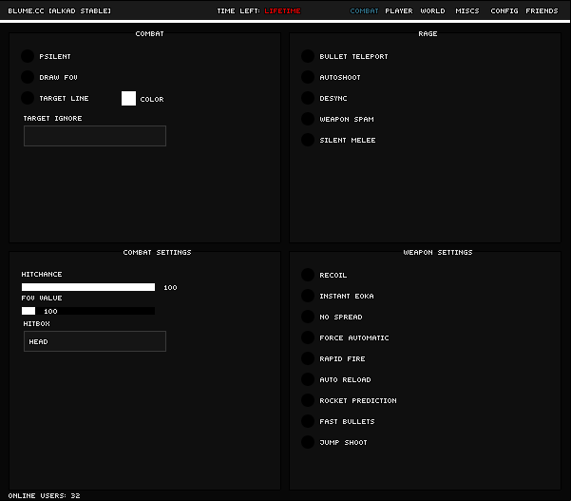Enable the PSilent toggle
This screenshot has width=571, height=501.
(28, 56)
